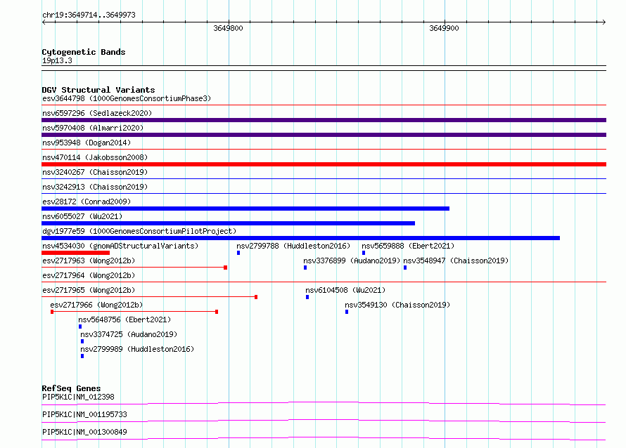Click the blue marker under nsv3549130
The width and height of the screenshot is (626, 448).
click(347, 312)
